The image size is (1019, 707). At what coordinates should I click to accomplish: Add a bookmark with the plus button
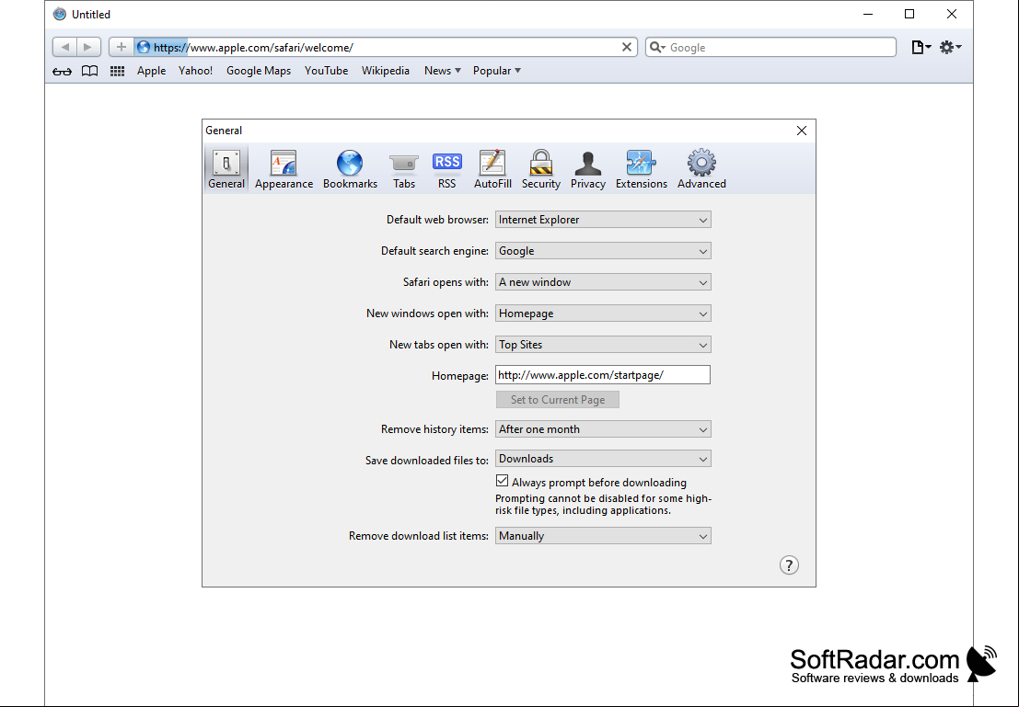pos(121,47)
